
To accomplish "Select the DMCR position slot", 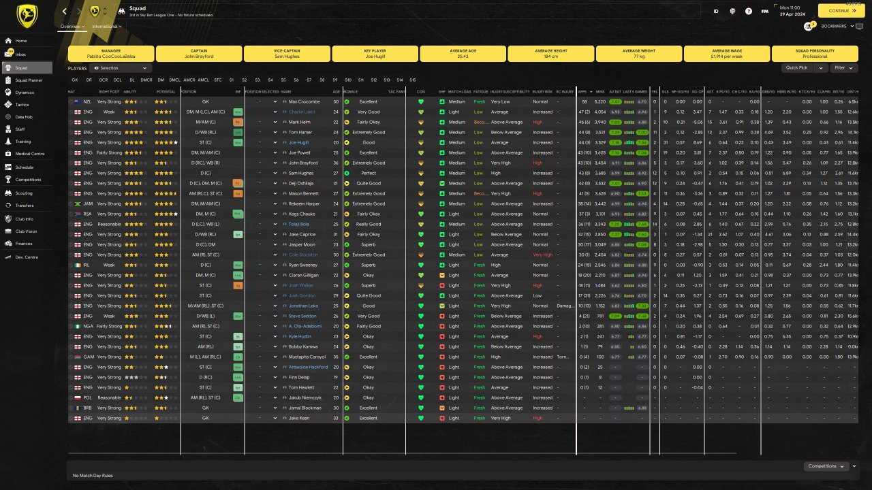I will point(146,80).
